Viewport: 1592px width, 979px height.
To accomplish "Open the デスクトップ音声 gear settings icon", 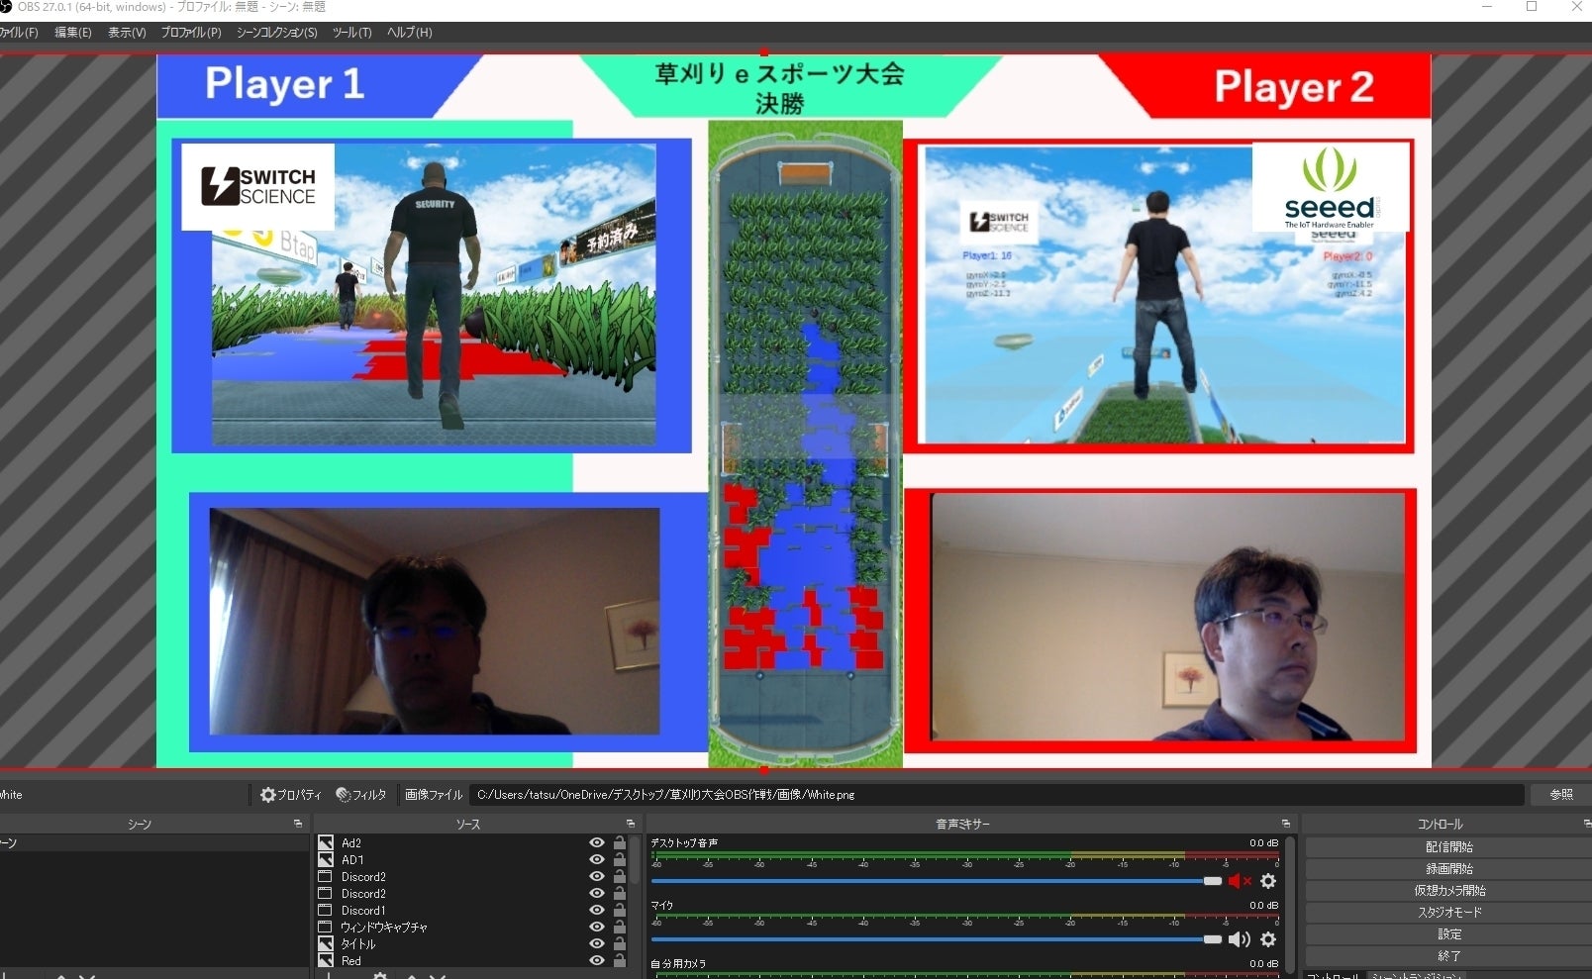I will pyautogui.click(x=1268, y=881).
